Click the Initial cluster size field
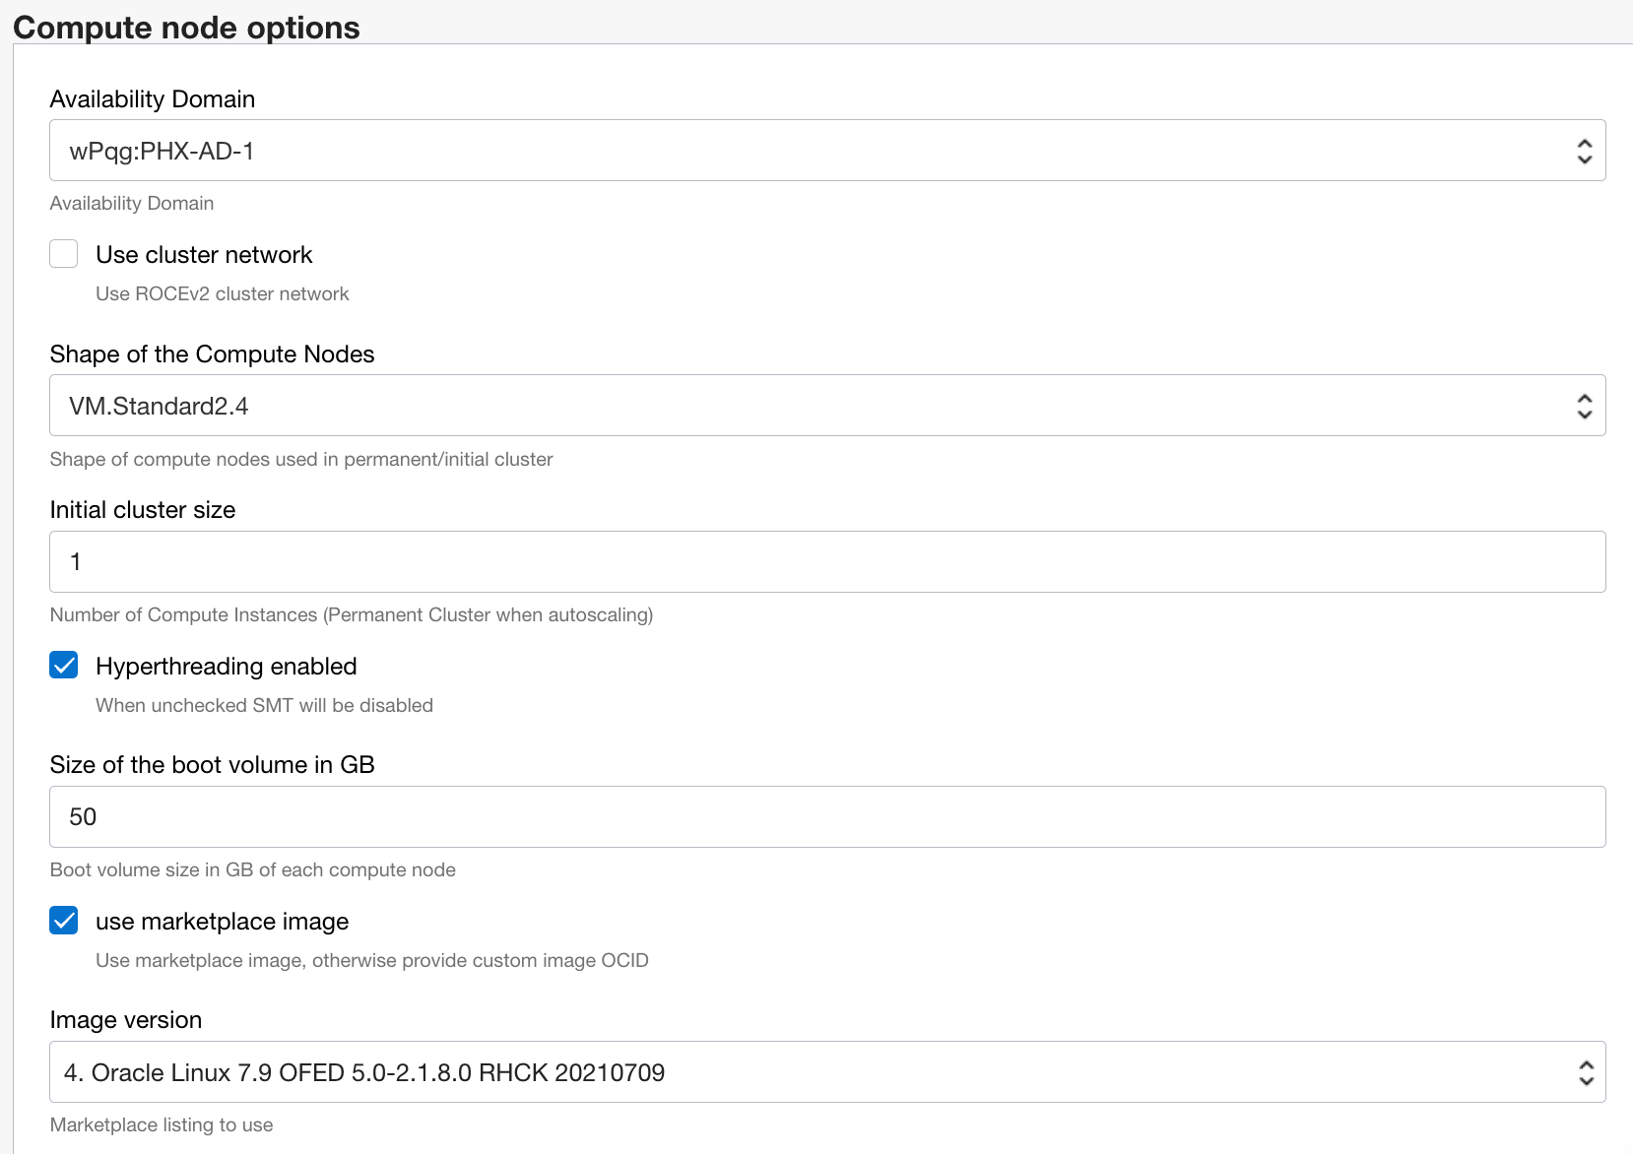 [x=827, y=562]
